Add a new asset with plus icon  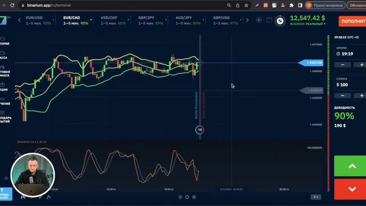point(258,20)
